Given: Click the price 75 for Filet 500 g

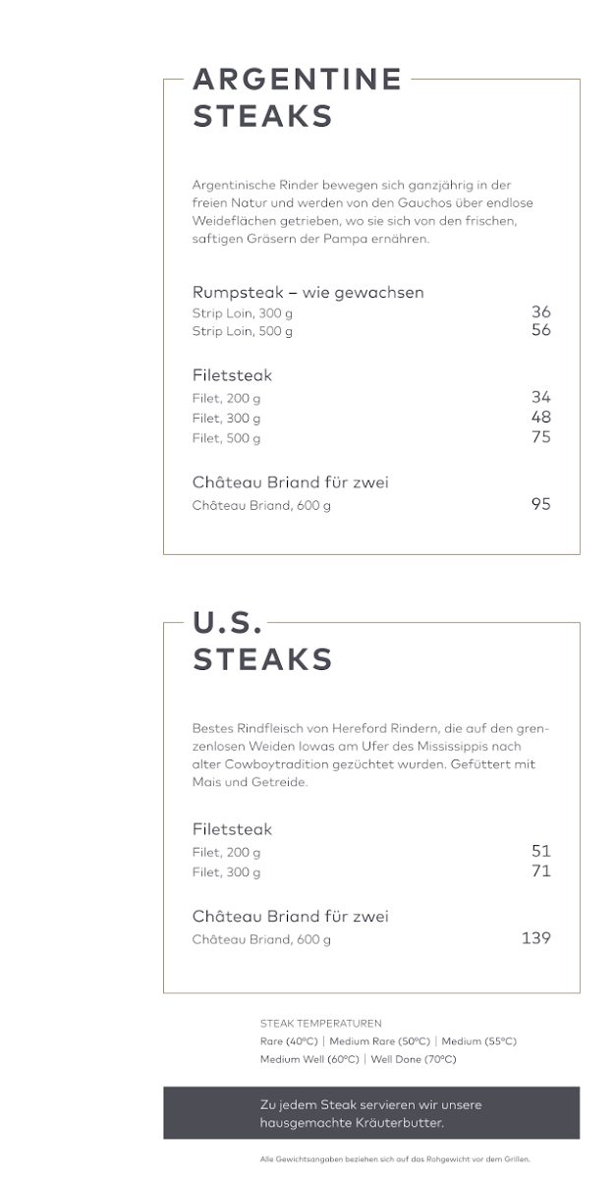Looking at the screenshot, I should click(x=540, y=437).
